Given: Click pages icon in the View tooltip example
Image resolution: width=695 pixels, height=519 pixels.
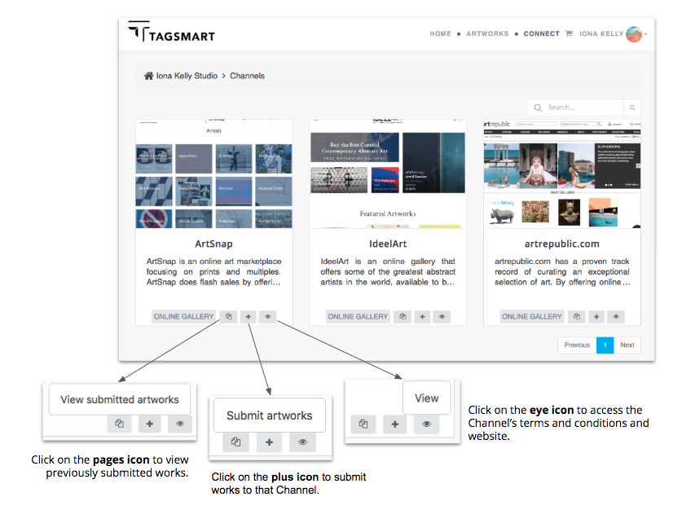Looking at the screenshot, I should 363,424.
